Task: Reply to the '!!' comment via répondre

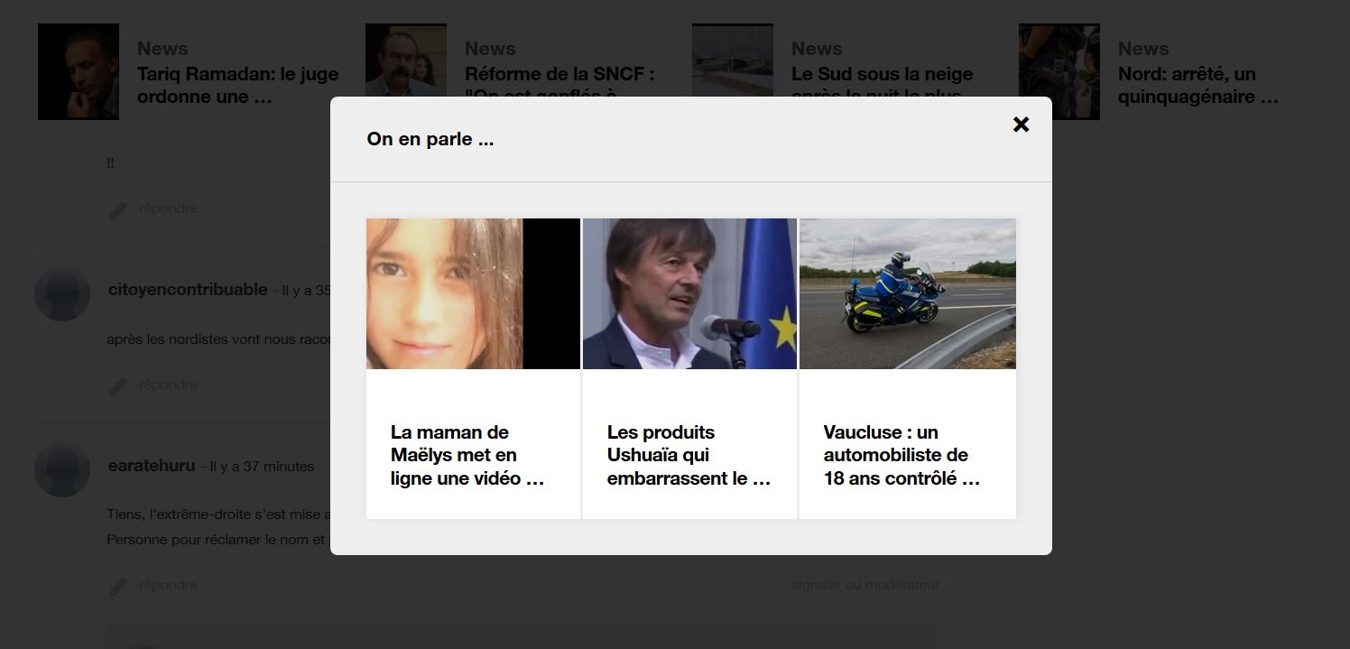Action: (x=168, y=209)
